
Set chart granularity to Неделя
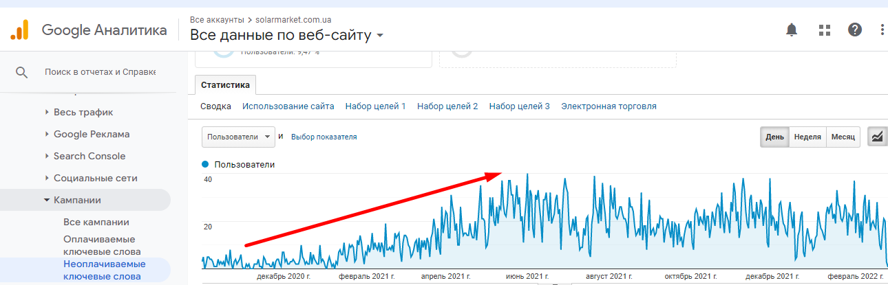point(807,137)
